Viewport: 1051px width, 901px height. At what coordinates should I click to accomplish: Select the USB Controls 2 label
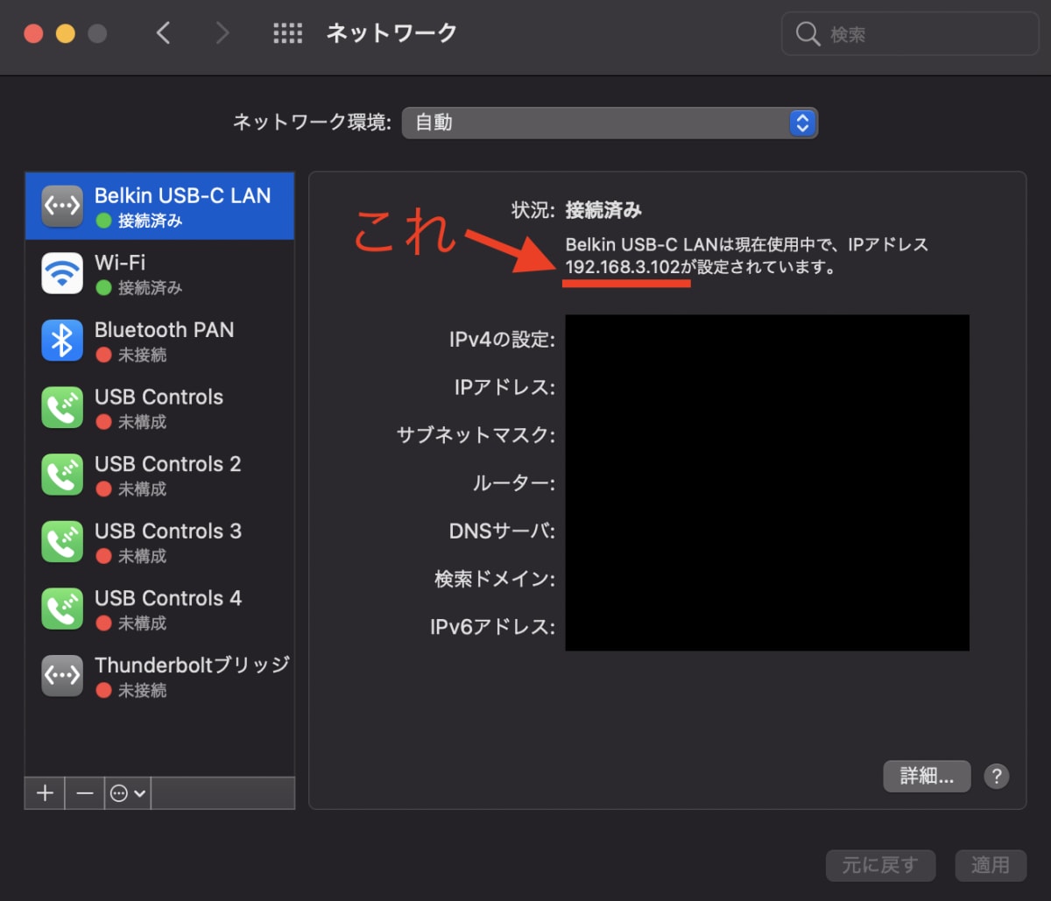pyautogui.click(x=168, y=464)
